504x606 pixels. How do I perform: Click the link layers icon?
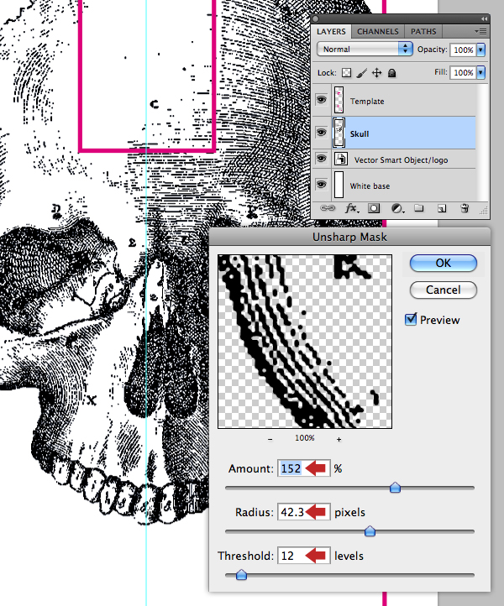pos(328,208)
